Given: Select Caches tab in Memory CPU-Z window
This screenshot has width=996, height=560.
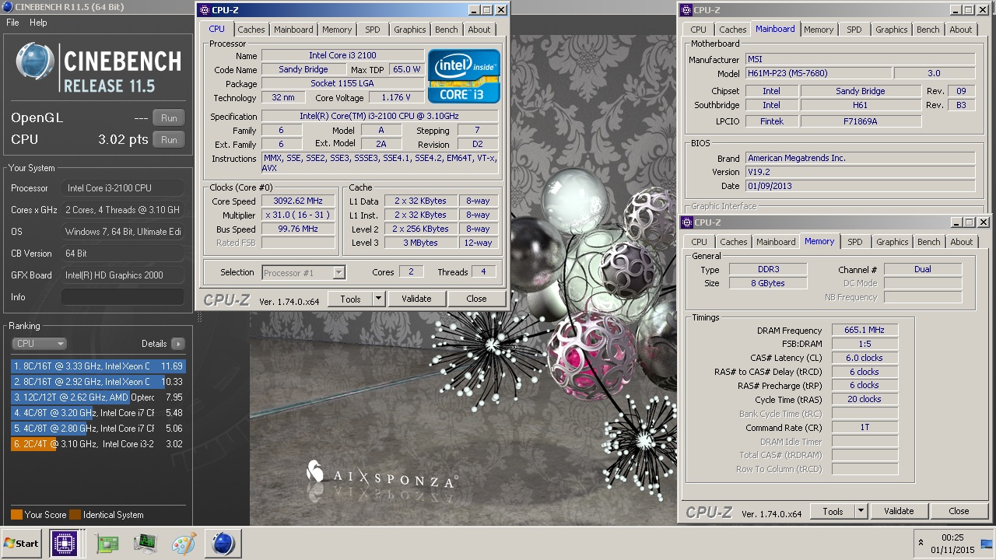Looking at the screenshot, I should pyautogui.click(x=733, y=242).
